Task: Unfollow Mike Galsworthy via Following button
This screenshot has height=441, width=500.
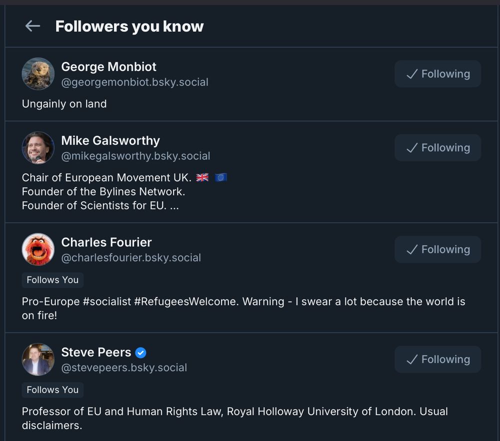Action: pos(437,148)
